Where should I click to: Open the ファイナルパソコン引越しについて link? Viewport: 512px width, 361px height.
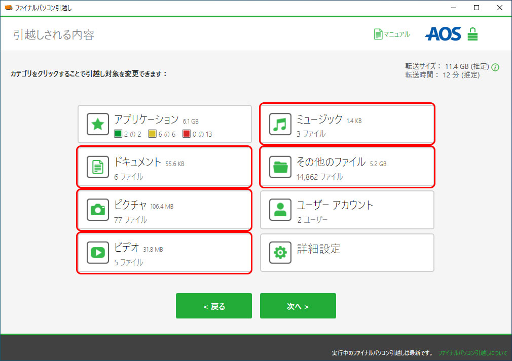pyautogui.click(x=472, y=352)
